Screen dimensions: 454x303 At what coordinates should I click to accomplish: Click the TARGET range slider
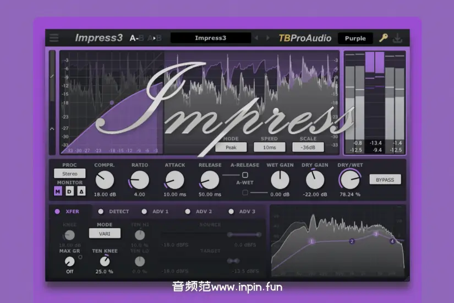(x=211, y=261)
